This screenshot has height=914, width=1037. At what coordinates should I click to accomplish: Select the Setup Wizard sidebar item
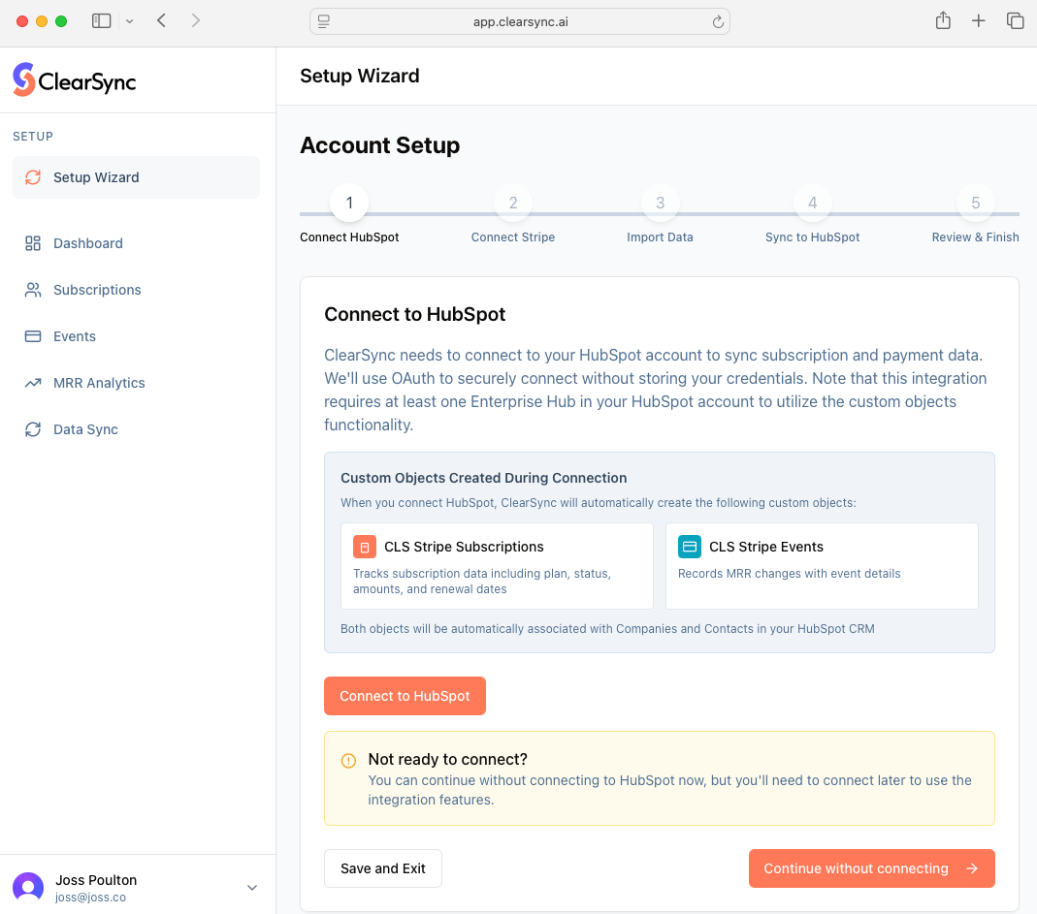(x=136, y=177)
